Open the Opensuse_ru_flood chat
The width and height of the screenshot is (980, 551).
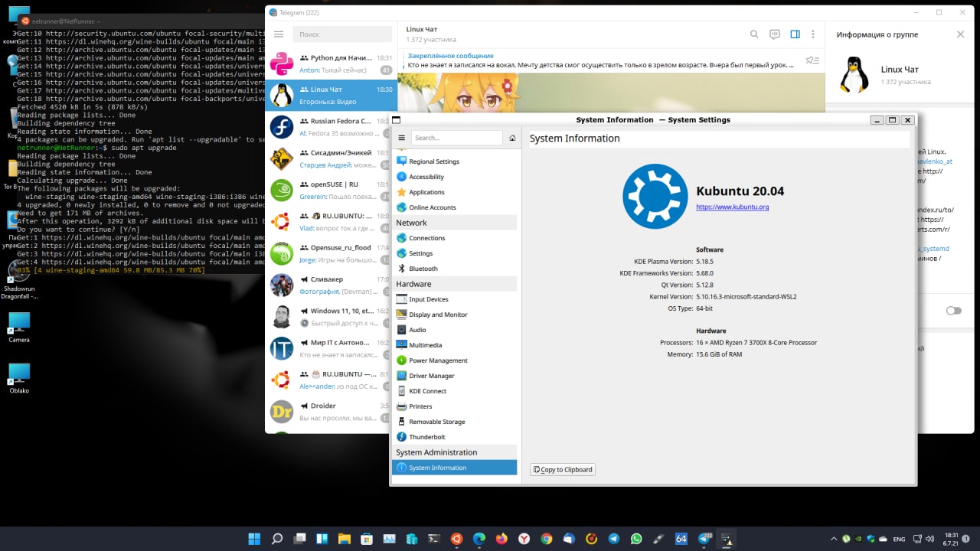click(x=331, y=253)
